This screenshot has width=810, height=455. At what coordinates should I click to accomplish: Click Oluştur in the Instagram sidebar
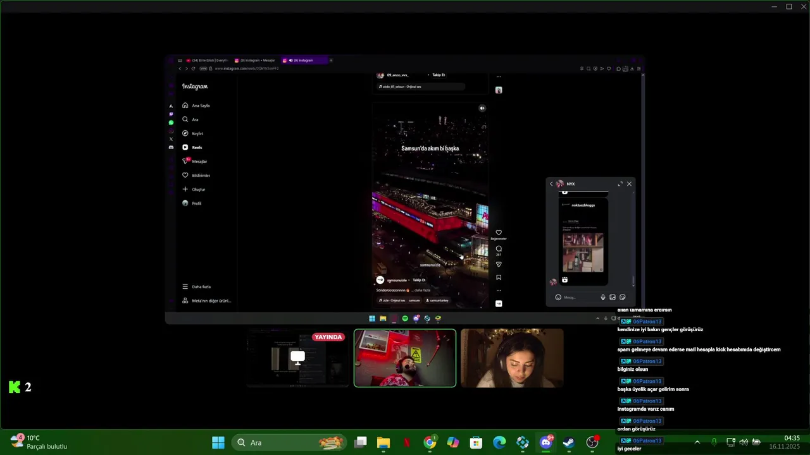coord(194,189)
